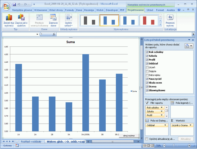This screenshot has height=149, width=197.
Task: Select the red chart style thumbnail
Action: [149, 20]
